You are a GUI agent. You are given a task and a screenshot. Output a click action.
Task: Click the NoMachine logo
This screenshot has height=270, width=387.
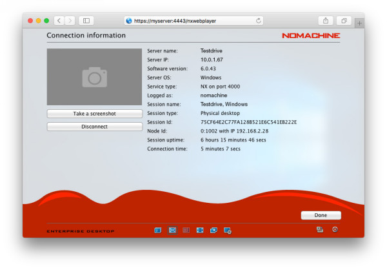tap(311, 36)
